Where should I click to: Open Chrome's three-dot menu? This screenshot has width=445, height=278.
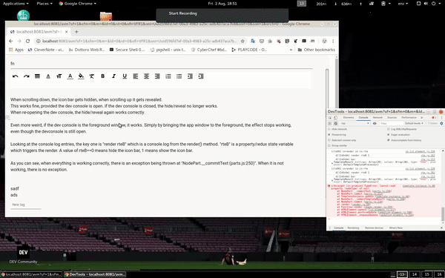point(333,41)
